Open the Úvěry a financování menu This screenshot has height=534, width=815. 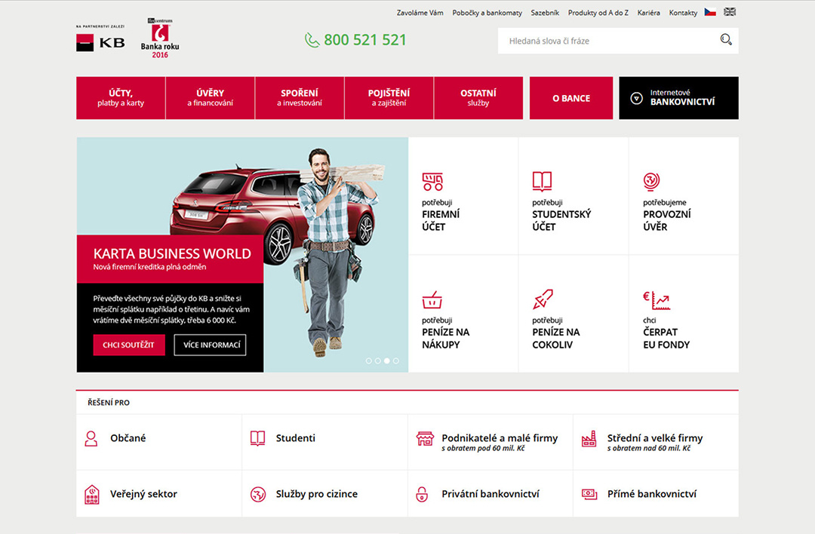[x=210, y=98]
